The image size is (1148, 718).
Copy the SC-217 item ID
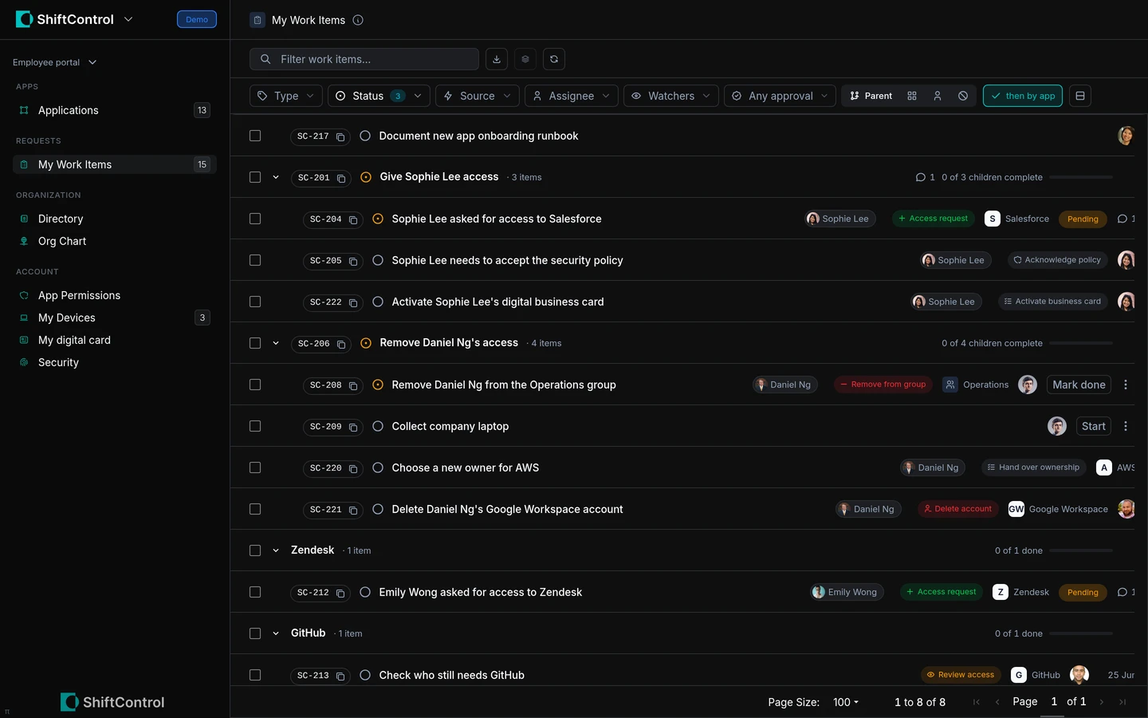click(x=340, y=136)
